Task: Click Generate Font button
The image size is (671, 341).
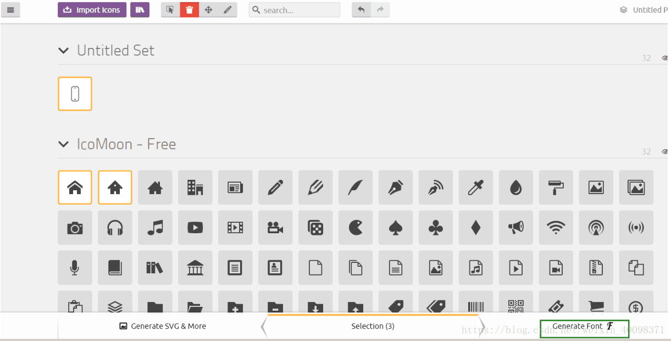Action: (584, 326)
